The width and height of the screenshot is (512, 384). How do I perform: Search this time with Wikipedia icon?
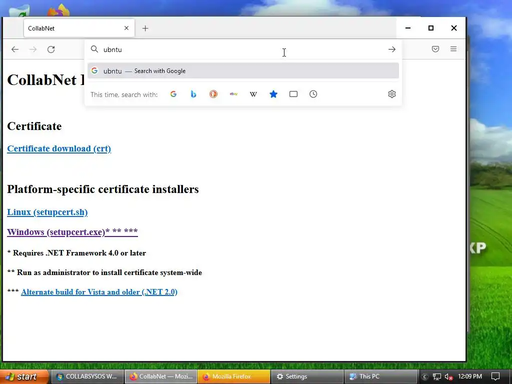(x=253, y=94)
